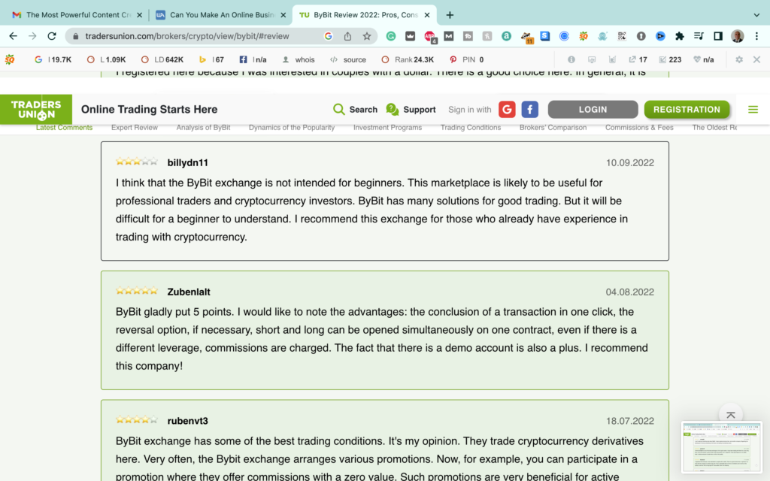Open the Extensions puzzle piece menu

click(x=680, y=36)
